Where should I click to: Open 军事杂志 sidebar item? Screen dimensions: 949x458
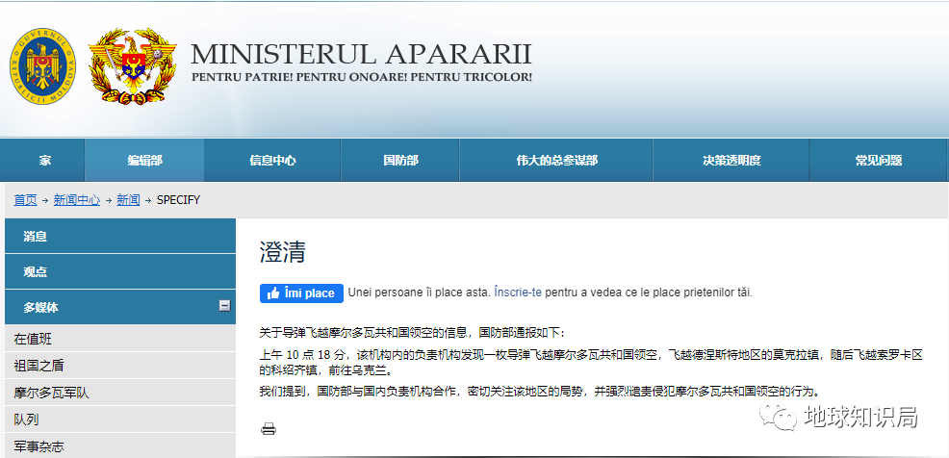[120, 445]
